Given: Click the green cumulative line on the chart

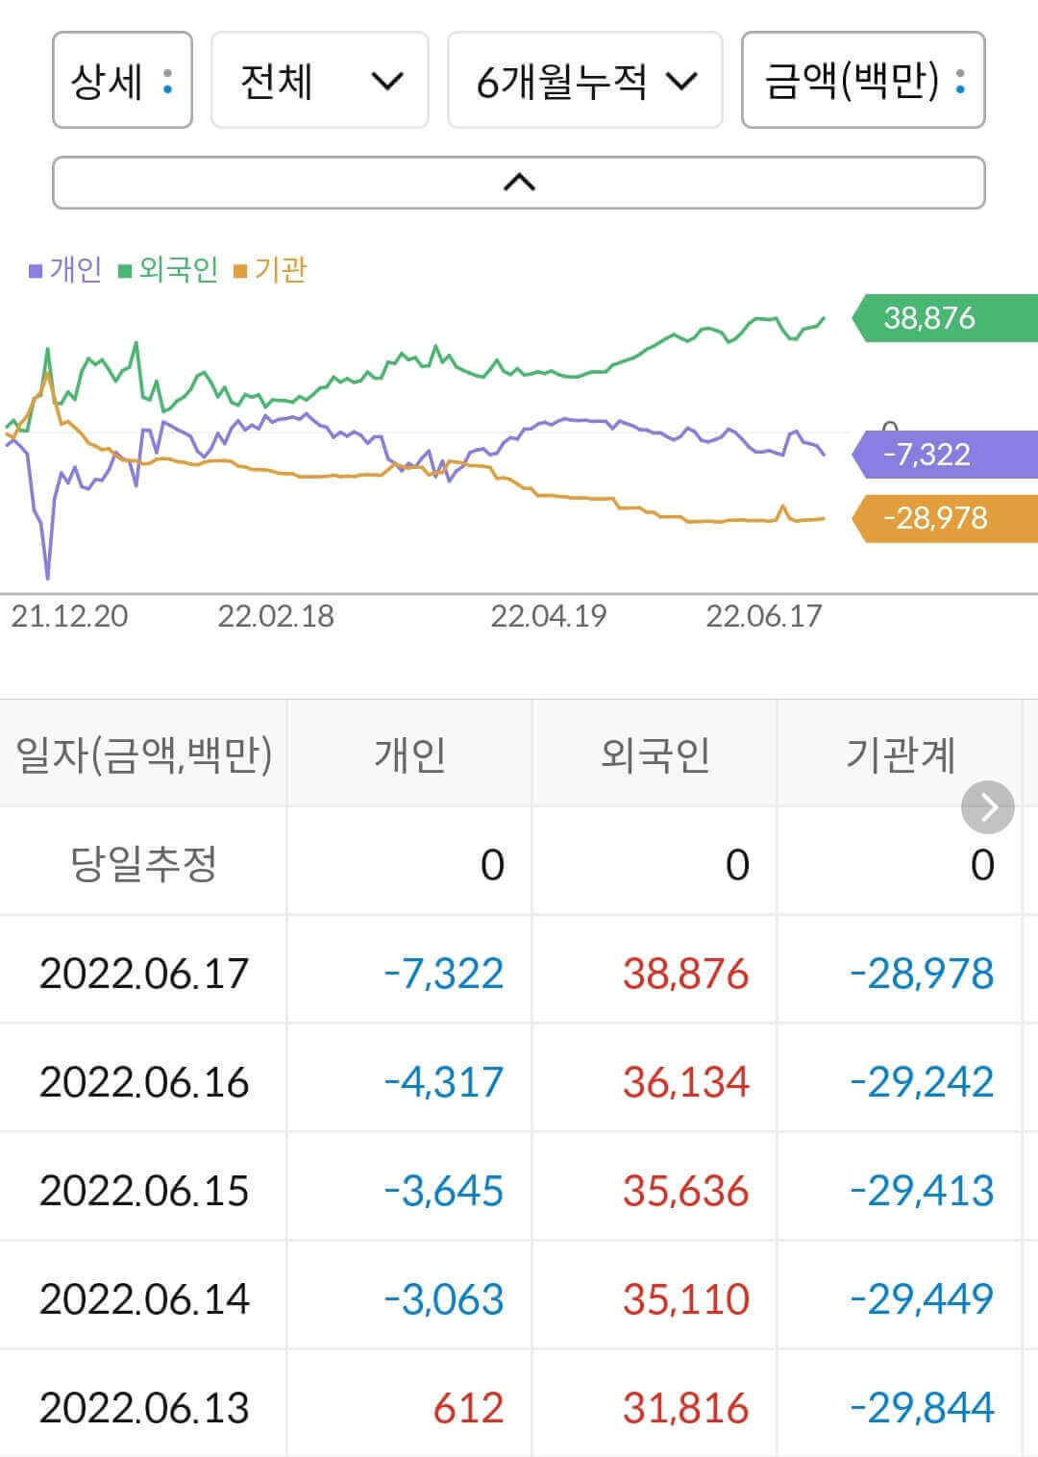Looking at the screenshot, I should coord(577,375).
